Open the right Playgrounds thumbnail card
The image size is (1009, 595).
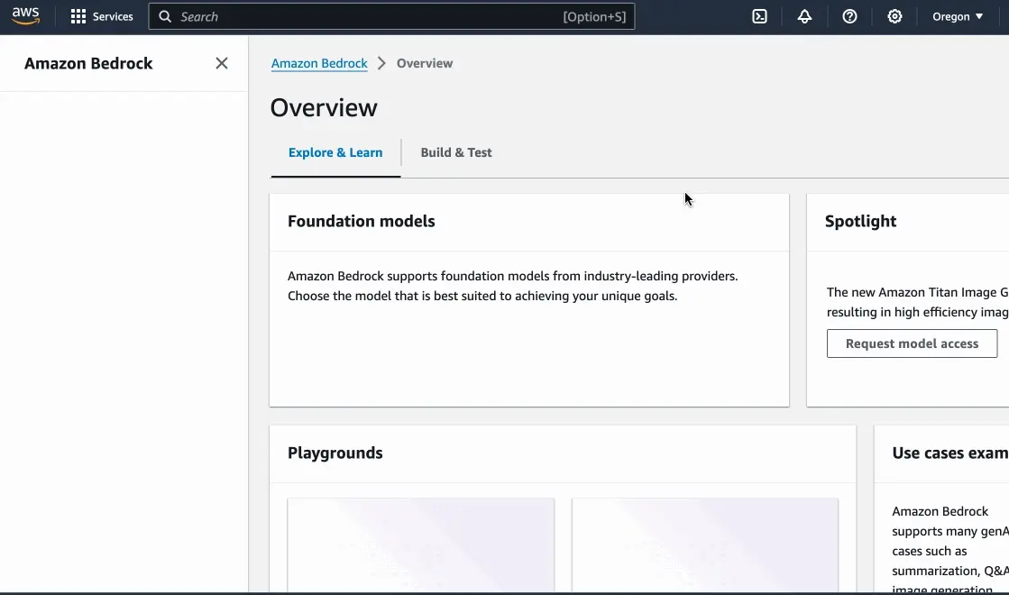(x=705, y=545)
